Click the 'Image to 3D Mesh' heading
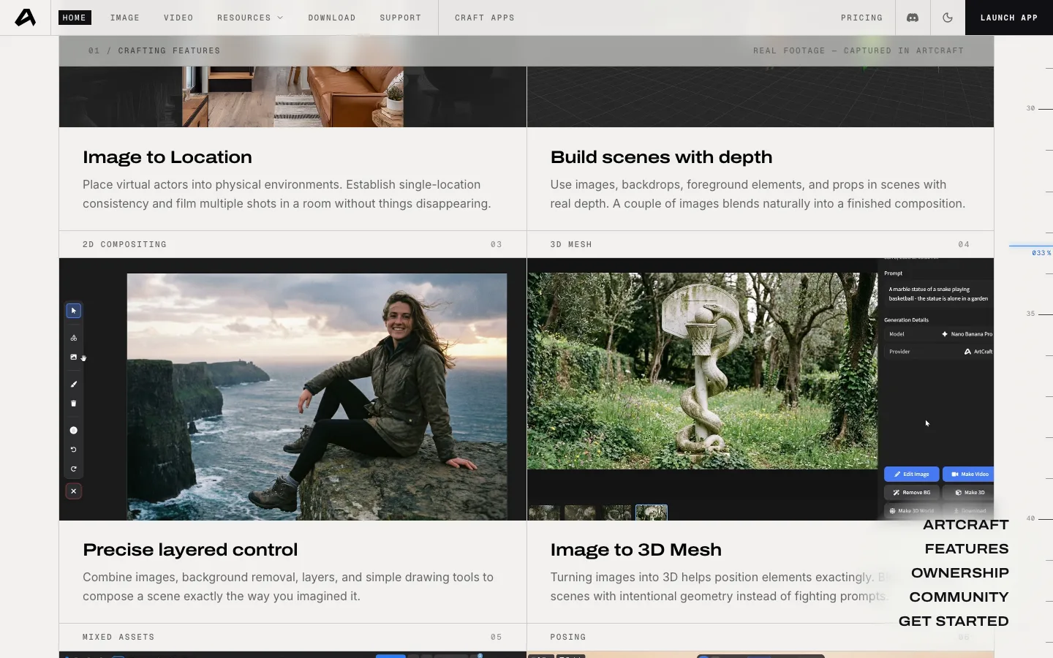The image size is (1053, 658). tap(636, 550)
